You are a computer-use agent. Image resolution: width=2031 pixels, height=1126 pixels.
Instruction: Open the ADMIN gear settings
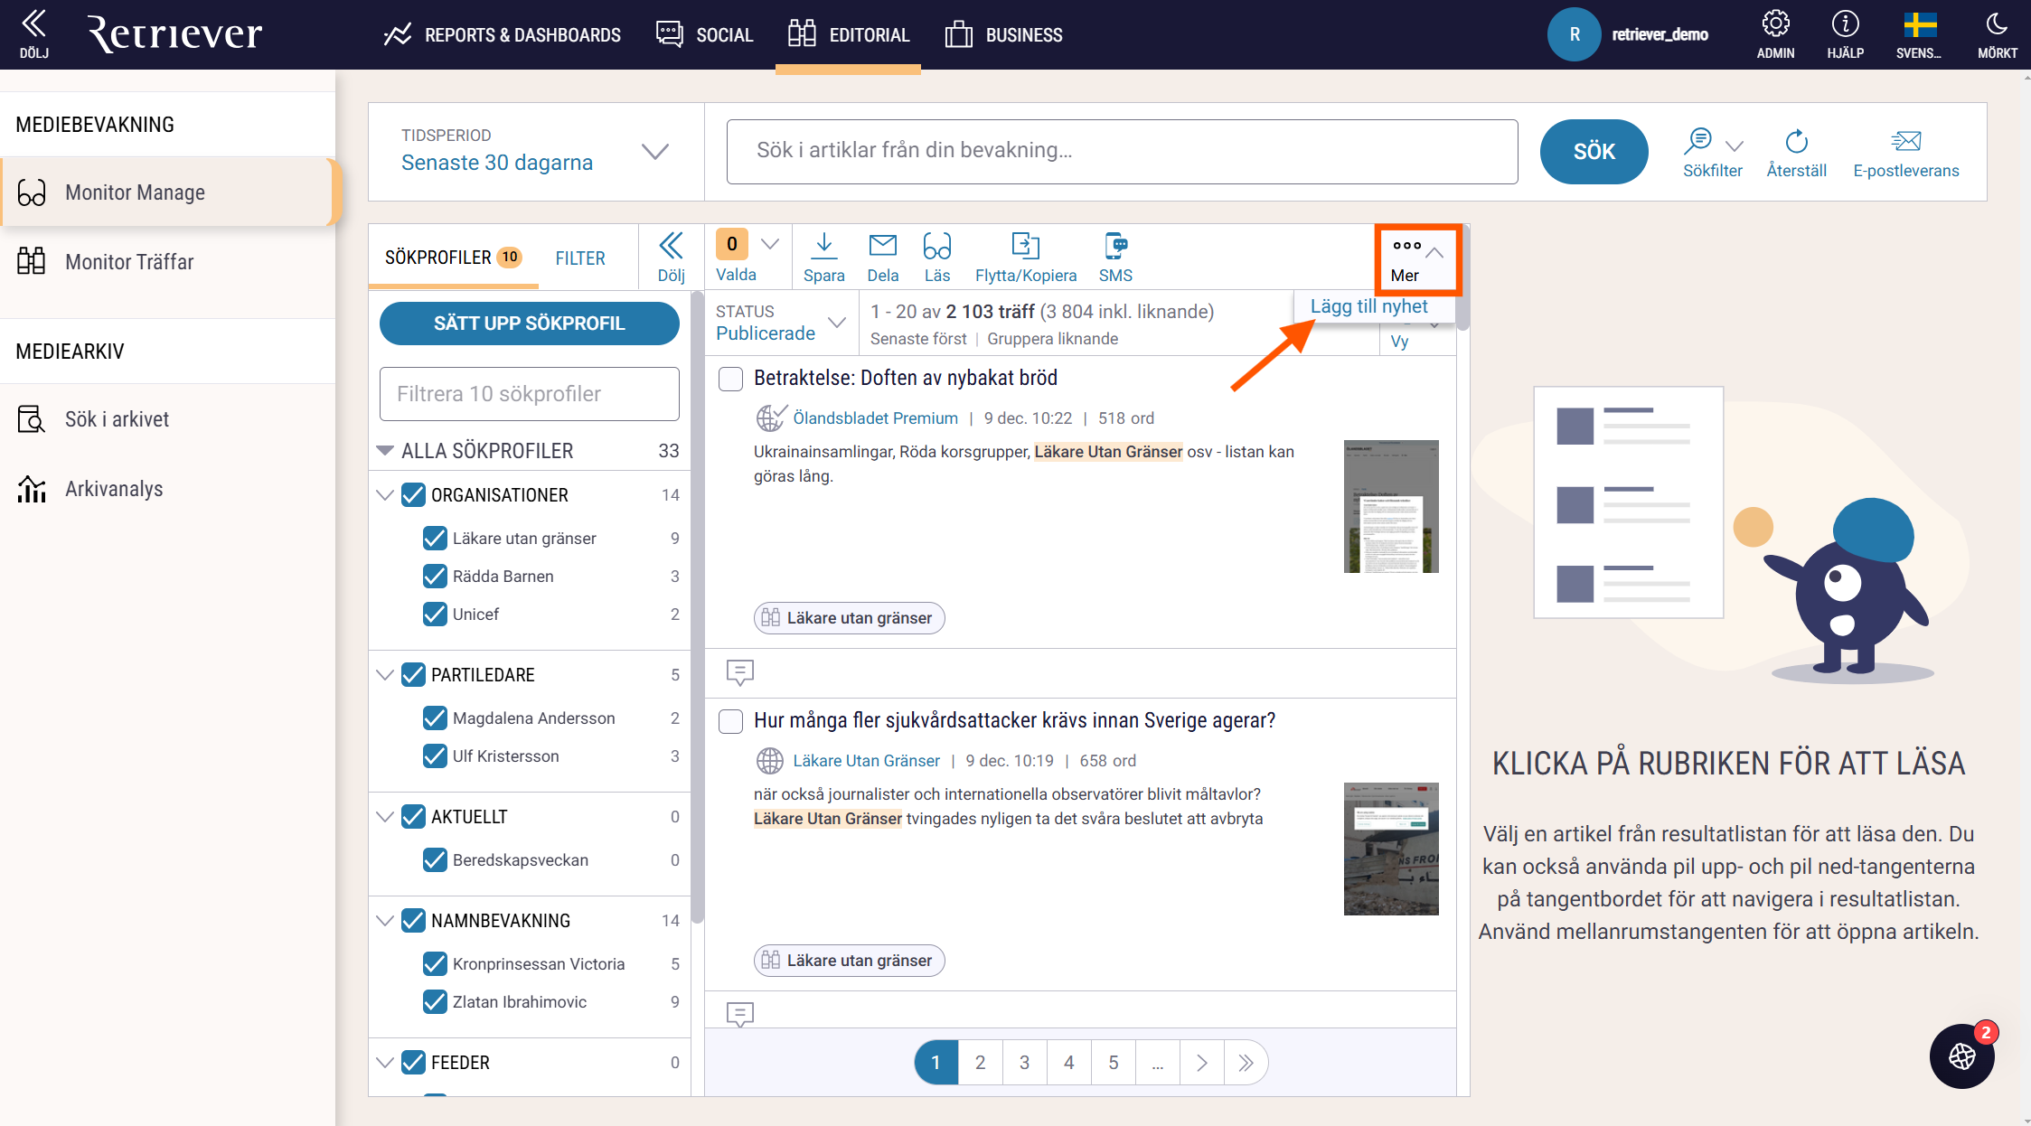(x=1775, y=34)
